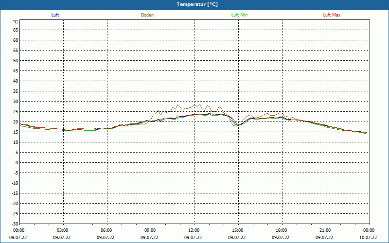Image resolution: width=389 pixels, height=243 pixels.
Task: Click the 40 y-axis tick label
Action: tap(16, 81)
